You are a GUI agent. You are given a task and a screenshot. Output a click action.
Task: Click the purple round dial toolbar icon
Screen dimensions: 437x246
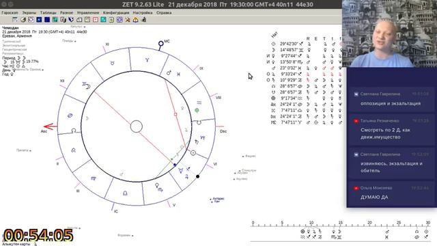(x=119, y=20)
